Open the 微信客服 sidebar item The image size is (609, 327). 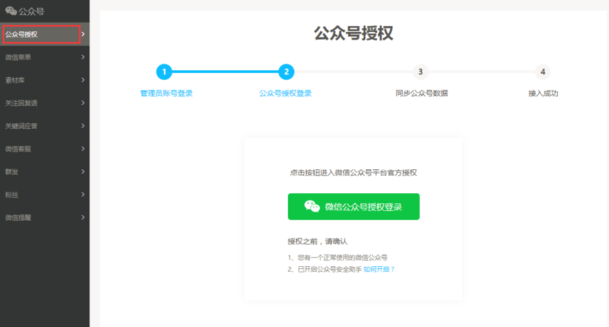45,149
